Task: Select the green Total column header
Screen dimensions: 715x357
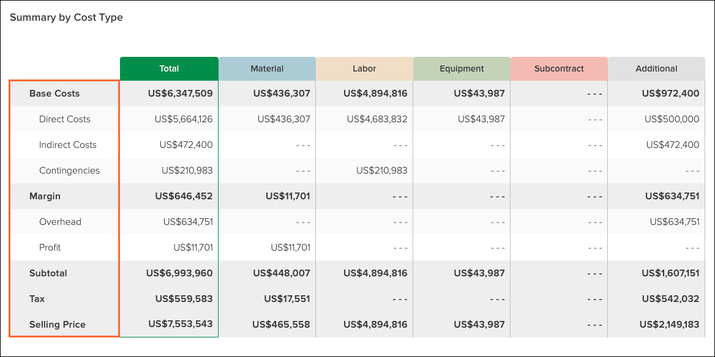Action: pos(169,68)
